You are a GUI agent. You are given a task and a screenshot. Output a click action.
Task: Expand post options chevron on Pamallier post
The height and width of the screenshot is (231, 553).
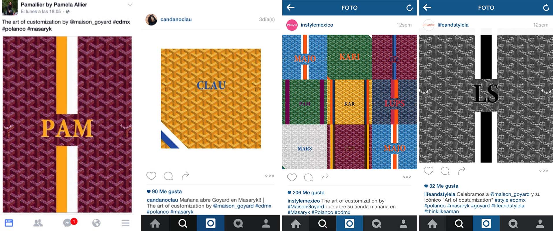(130, 5)
